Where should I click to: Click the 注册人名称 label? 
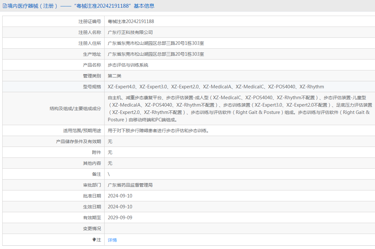[x=90, y=32]
